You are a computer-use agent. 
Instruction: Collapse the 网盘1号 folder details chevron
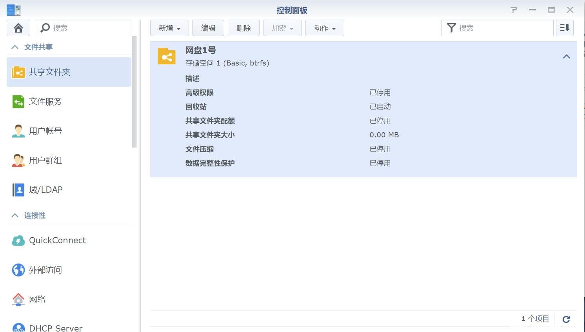click(x=566, y=57)
